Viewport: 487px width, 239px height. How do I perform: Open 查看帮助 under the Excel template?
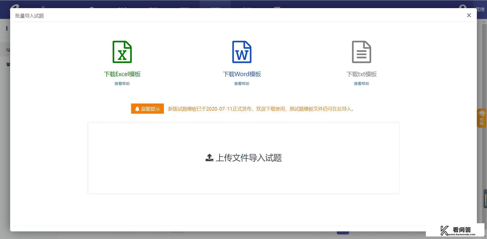[x=122, y=83]
